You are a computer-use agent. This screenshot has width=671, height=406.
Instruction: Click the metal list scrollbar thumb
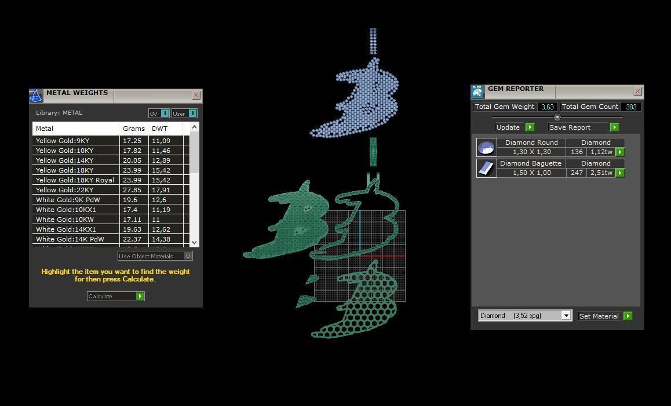(194, 152)
